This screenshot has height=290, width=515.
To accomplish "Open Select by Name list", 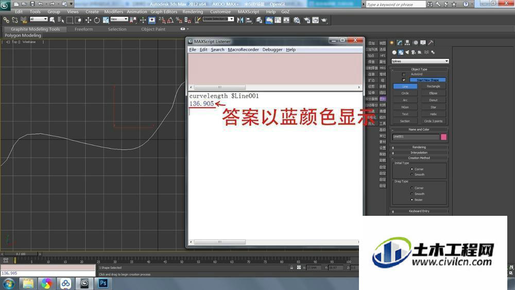I will click(x=61, y=20).
